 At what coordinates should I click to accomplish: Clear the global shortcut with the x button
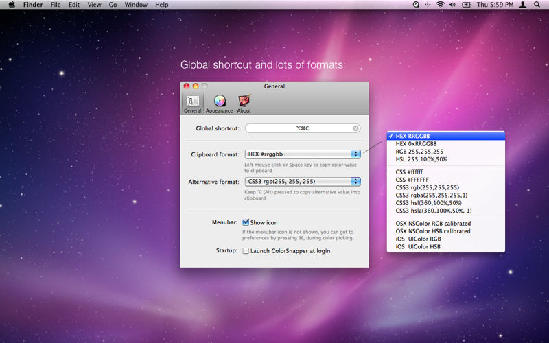pyautogui.click(x=355, y=128)
